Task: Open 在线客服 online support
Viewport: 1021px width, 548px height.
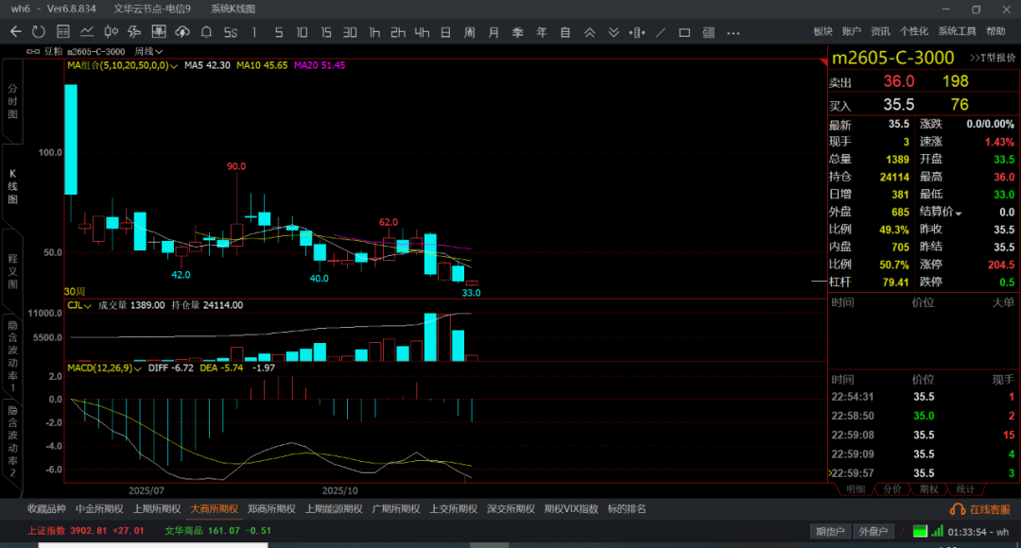Action: tap(980, 509)
